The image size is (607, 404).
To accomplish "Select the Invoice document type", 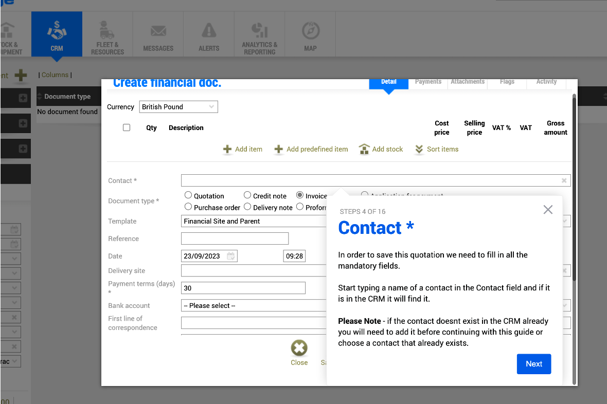I will 299,195.
